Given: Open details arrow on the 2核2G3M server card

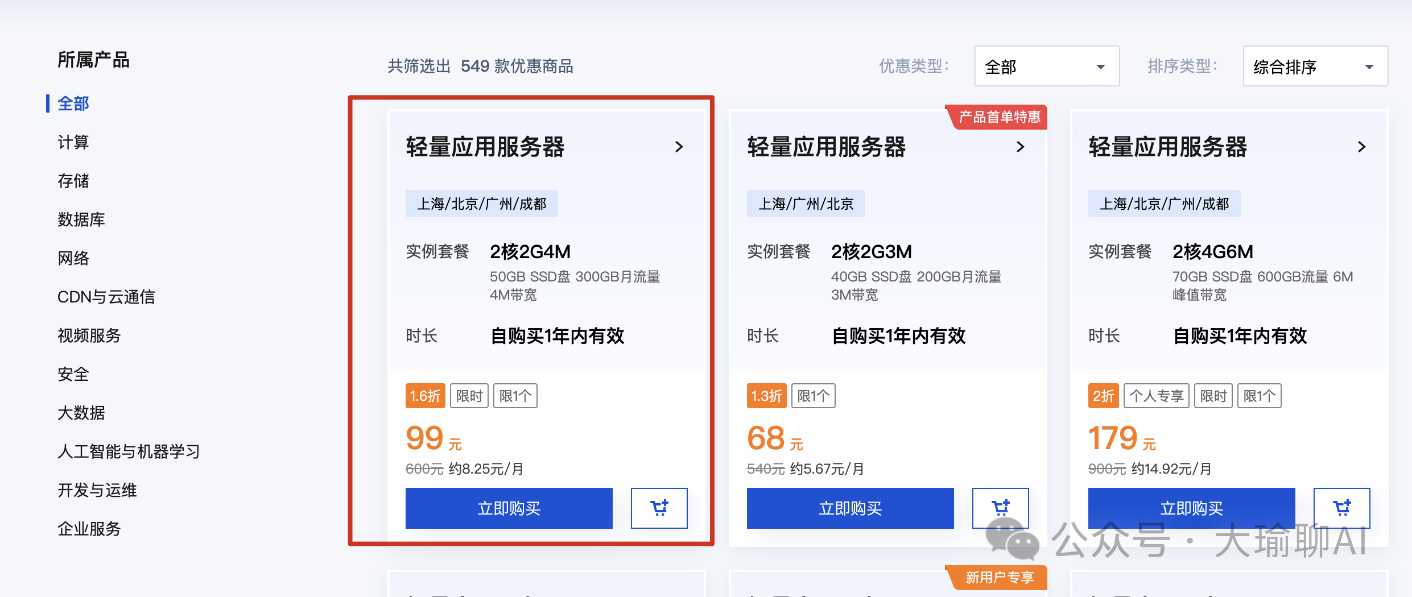Looking at the screenshot, I should (1021, 147).
